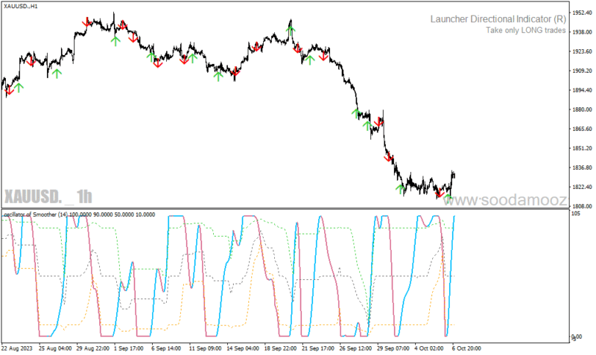Select the 14 Sep 04:00 time label
This screenshot has height=355, width=596.
(x=243, y=348)
